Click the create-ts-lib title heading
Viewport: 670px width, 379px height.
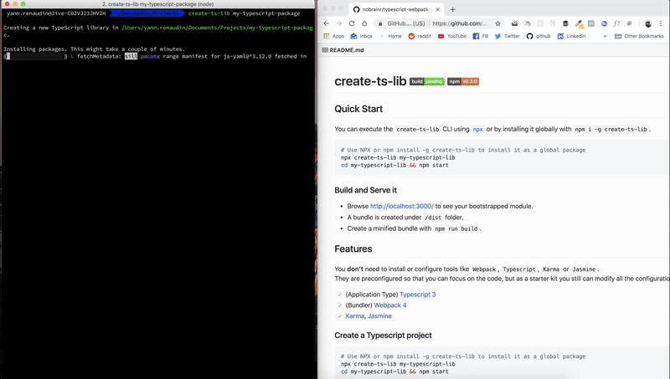(x=370, y=81)
